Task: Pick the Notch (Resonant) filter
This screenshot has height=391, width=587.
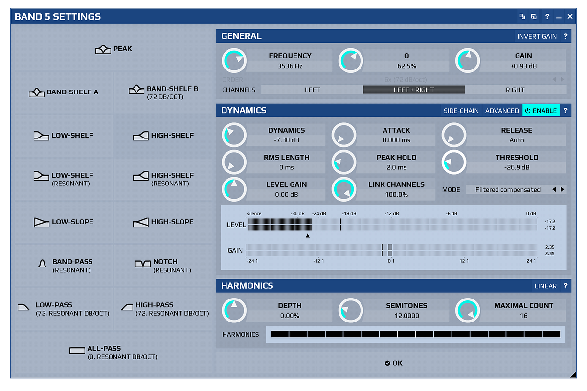Action: [x=164, y=266]
